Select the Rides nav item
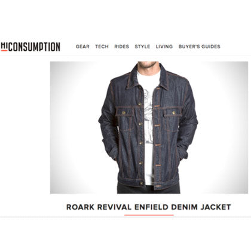This screenshot has width=251, height=251. (121, 47)
